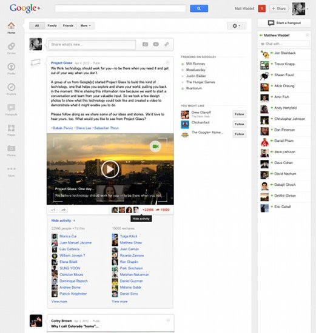
Task: Click the blue search button
Action: coord(199,8)
